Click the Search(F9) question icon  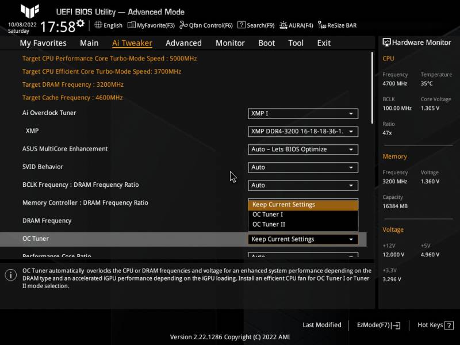pyautogui.click(x=241, y=25)
